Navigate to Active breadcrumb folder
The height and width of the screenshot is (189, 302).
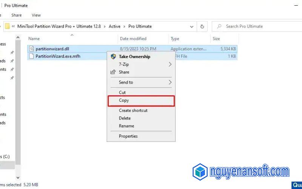click(114, 26)
